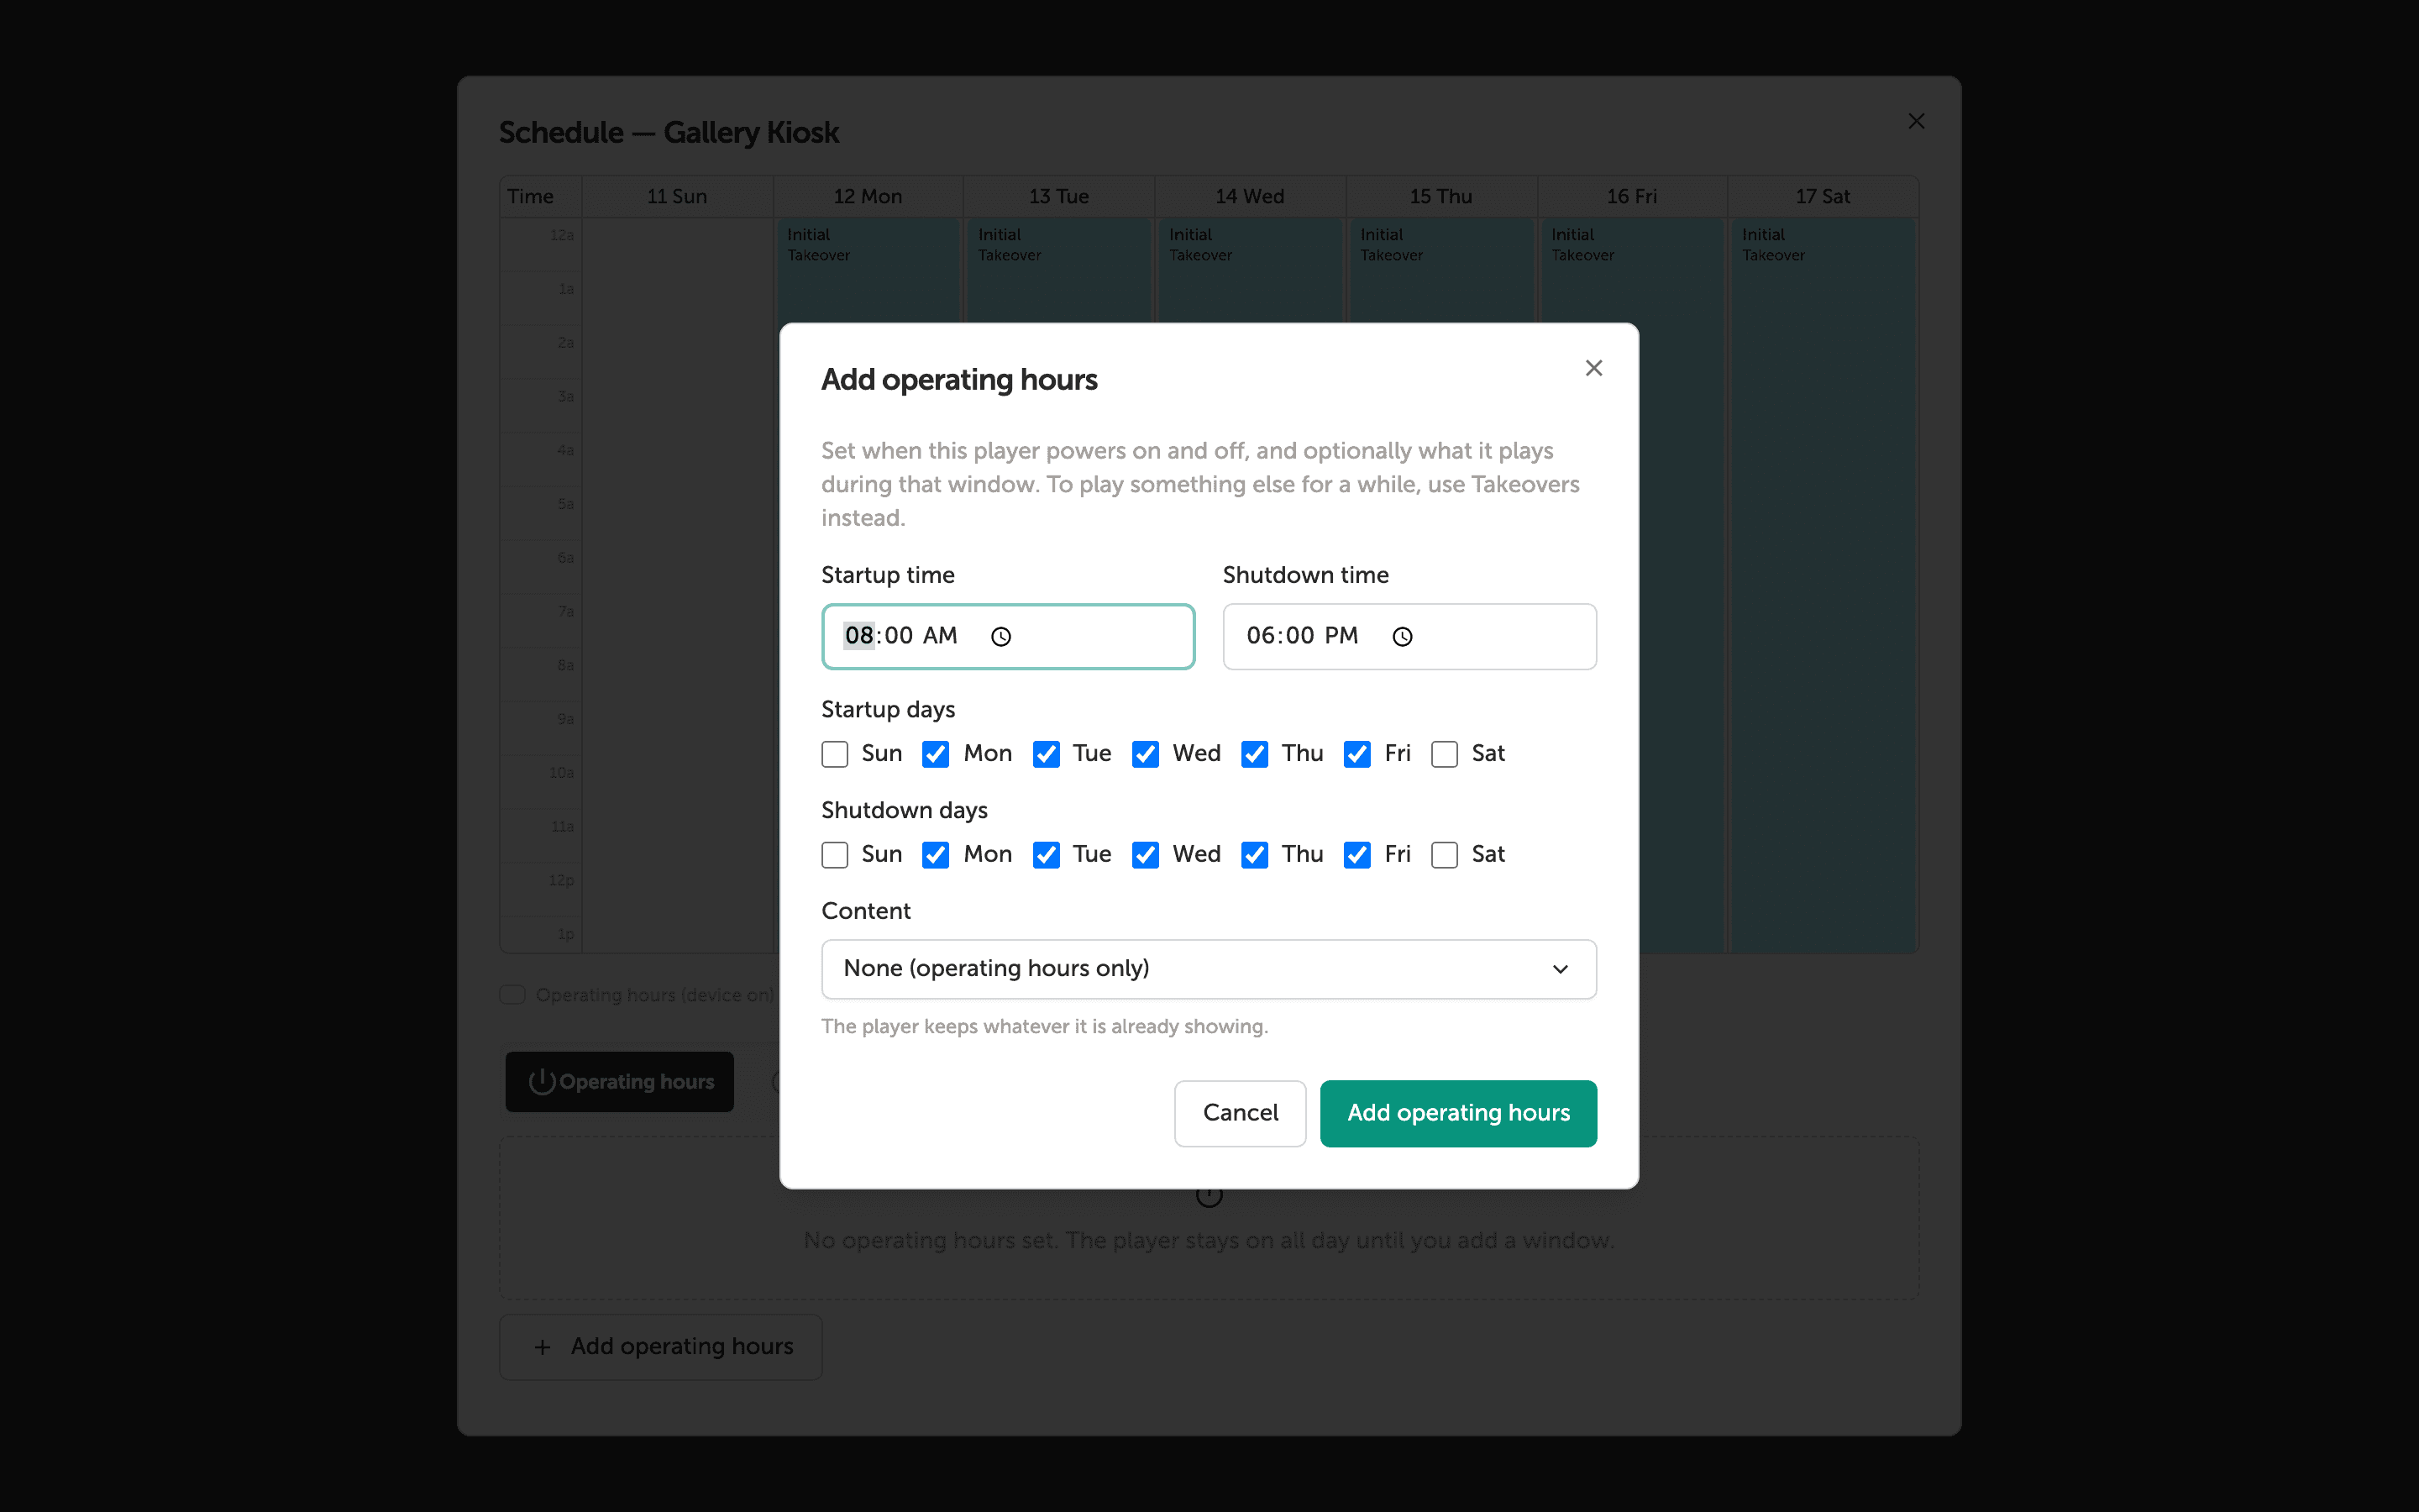This screenshot has height=1512, width=2419.
Task: Close the Schedule Gallery Kiosk window
Action: [1915, 121]
